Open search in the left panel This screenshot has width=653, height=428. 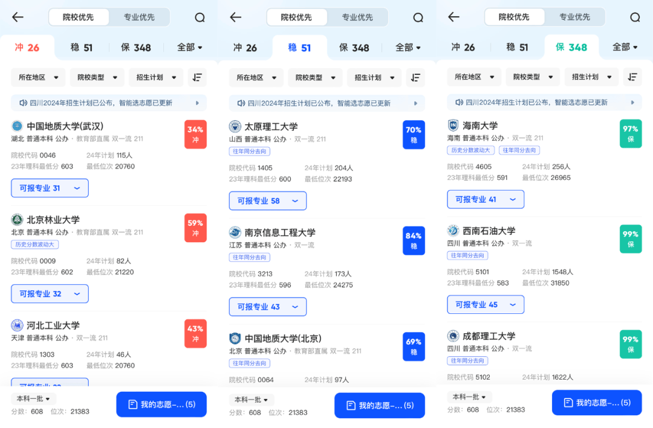tap(200, 18)
